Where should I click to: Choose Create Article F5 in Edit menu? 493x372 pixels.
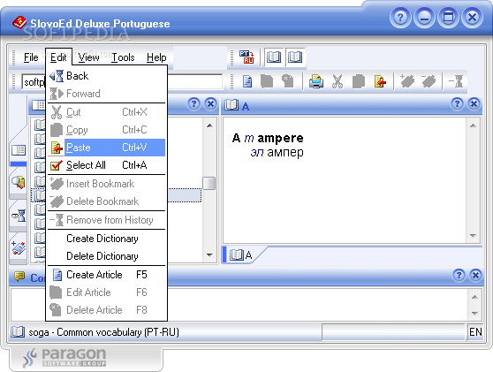point(106,275)
